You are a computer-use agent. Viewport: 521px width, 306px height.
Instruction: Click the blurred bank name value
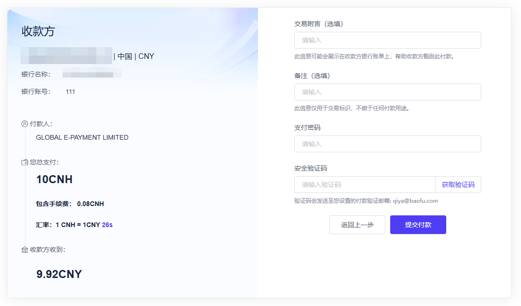92,74
